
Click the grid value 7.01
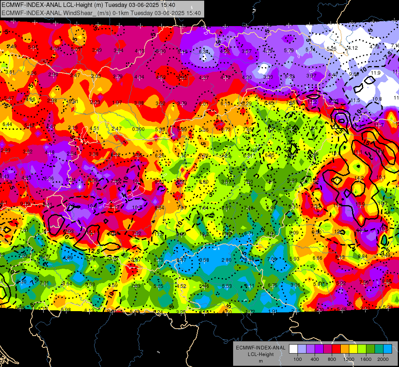pyautogui.click(x=44, y=283)
